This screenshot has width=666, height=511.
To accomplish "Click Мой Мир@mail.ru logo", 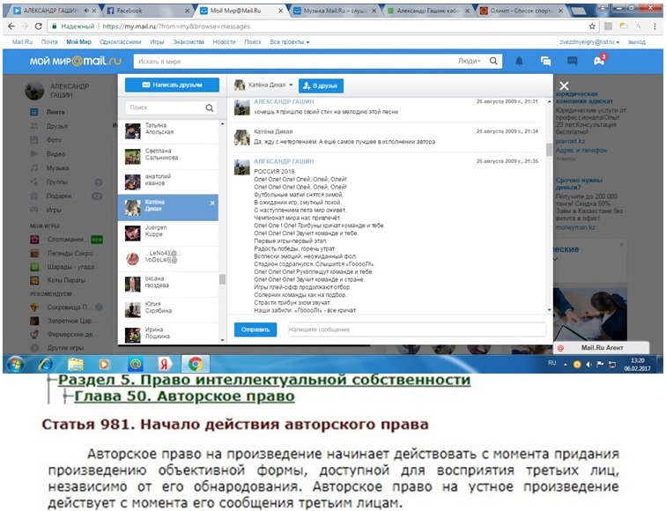I will click(75, 61).
